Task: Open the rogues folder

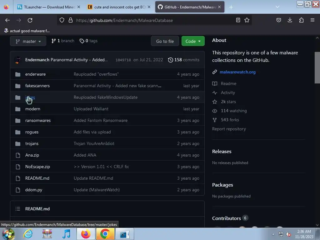Action: tap(32, 132)
